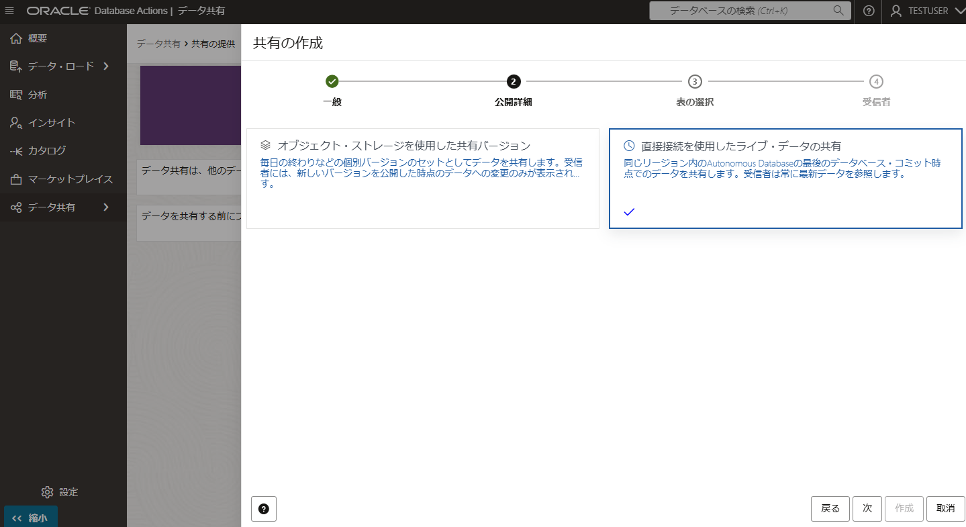Screen dimensions: 966x527
Task: Cancel the wizard with 取消
Action: tap(945, 508)
